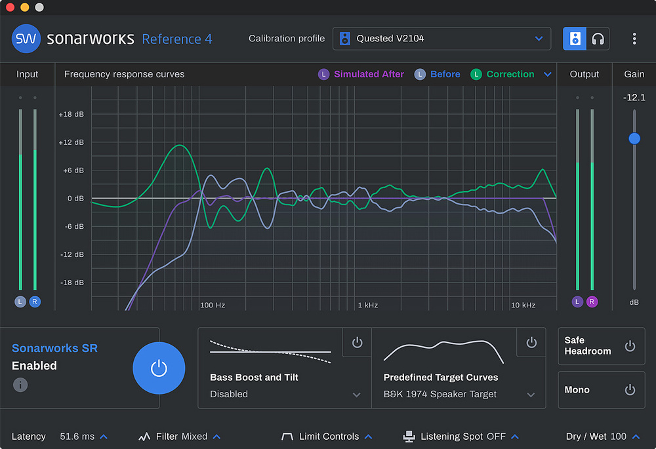The height and width of the screenshot is (449, 656).
Task: Click the Predefined Target Curves preview graphic
Action: coord(443,351)
